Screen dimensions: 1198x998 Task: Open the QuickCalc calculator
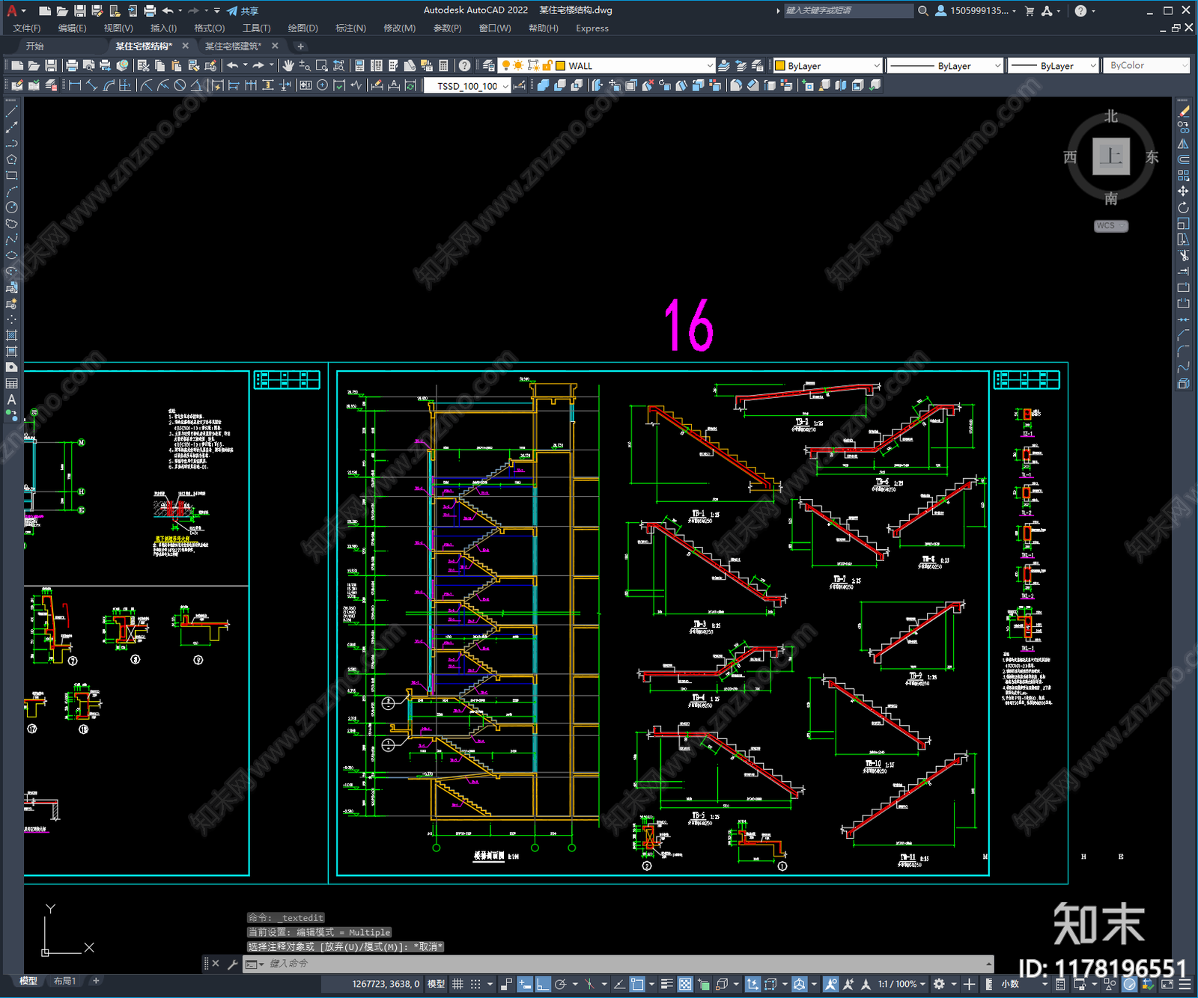(x=443, y=66)
